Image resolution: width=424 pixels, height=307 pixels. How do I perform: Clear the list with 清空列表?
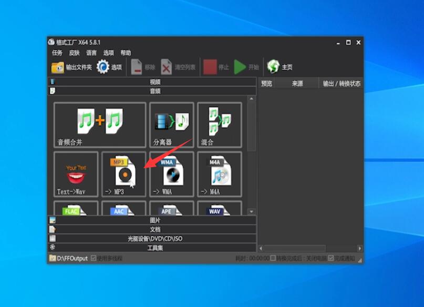[178, 67]
